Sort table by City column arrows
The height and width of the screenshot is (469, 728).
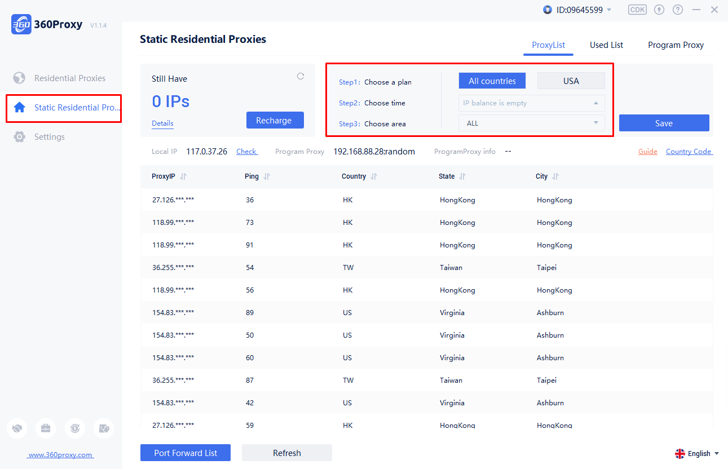pos(555,176)
